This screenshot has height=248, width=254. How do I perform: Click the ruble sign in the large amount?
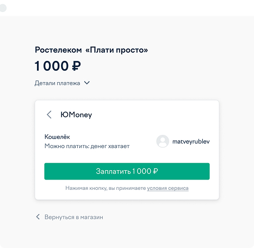pyautogui.click(x=76, y=66)
